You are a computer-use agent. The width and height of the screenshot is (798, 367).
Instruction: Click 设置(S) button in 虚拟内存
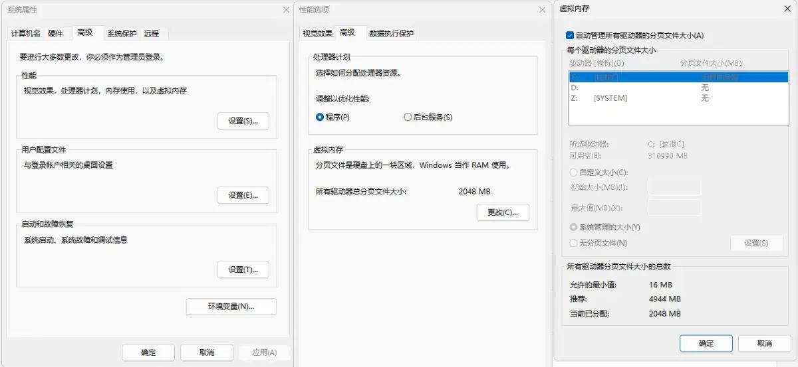pos(756,243)
